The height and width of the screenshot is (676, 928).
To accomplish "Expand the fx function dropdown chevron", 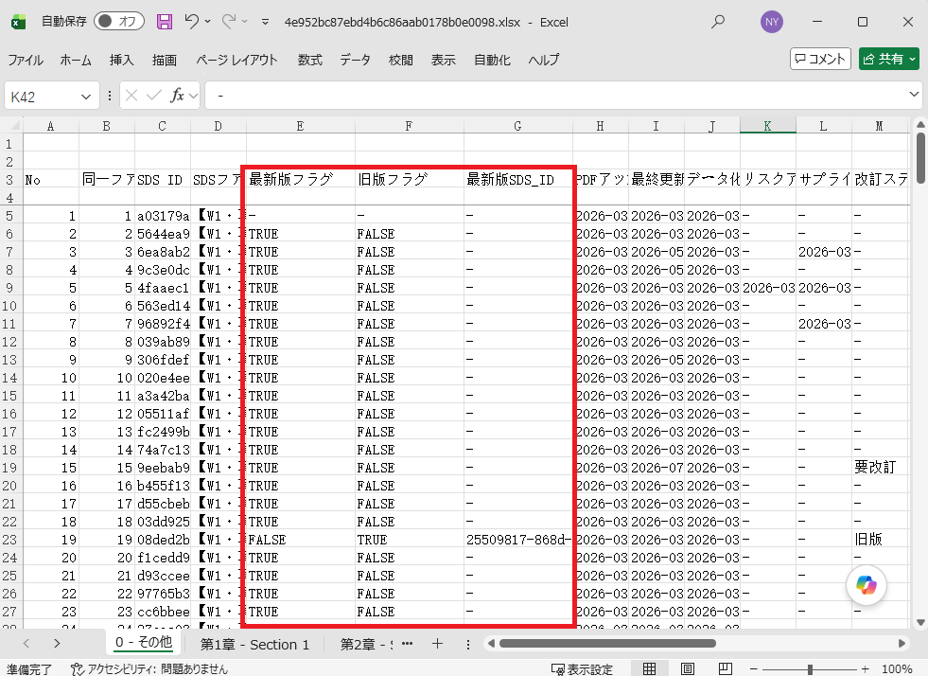I will pyautogui.click(x=193, y=96).
